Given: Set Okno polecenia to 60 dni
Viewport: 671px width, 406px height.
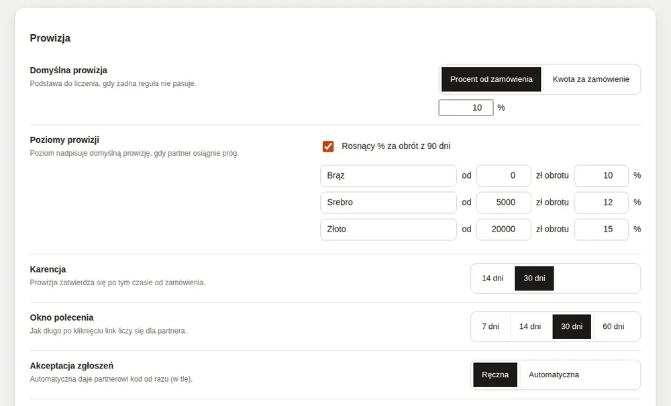Looking at the screenshot, I should tap(613, 327).
